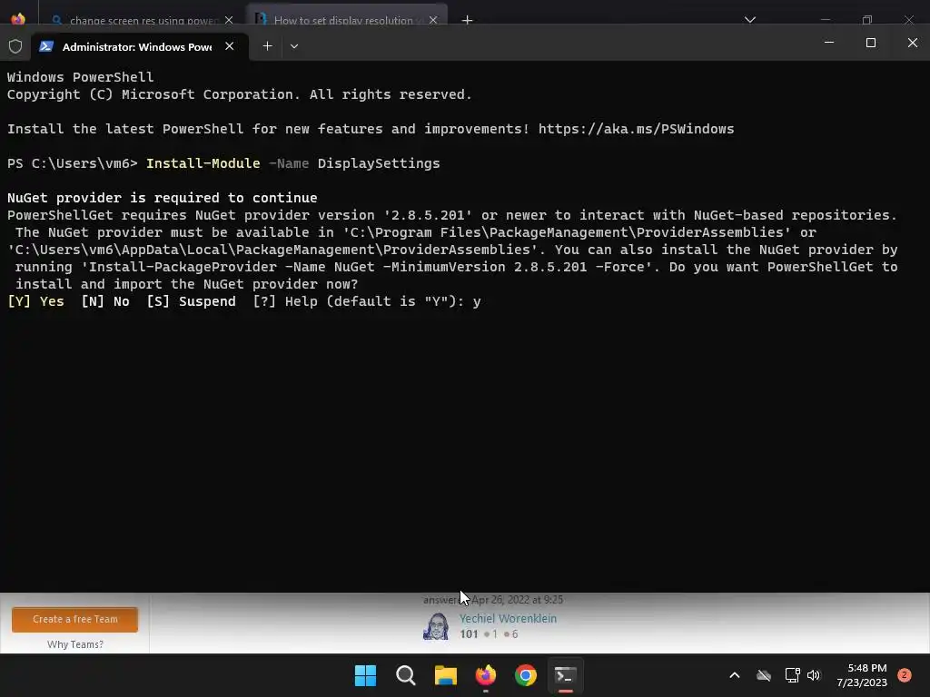Screen dimensions: 930x697
Task: Open network status tray icon
Action: tap(792, 675)
